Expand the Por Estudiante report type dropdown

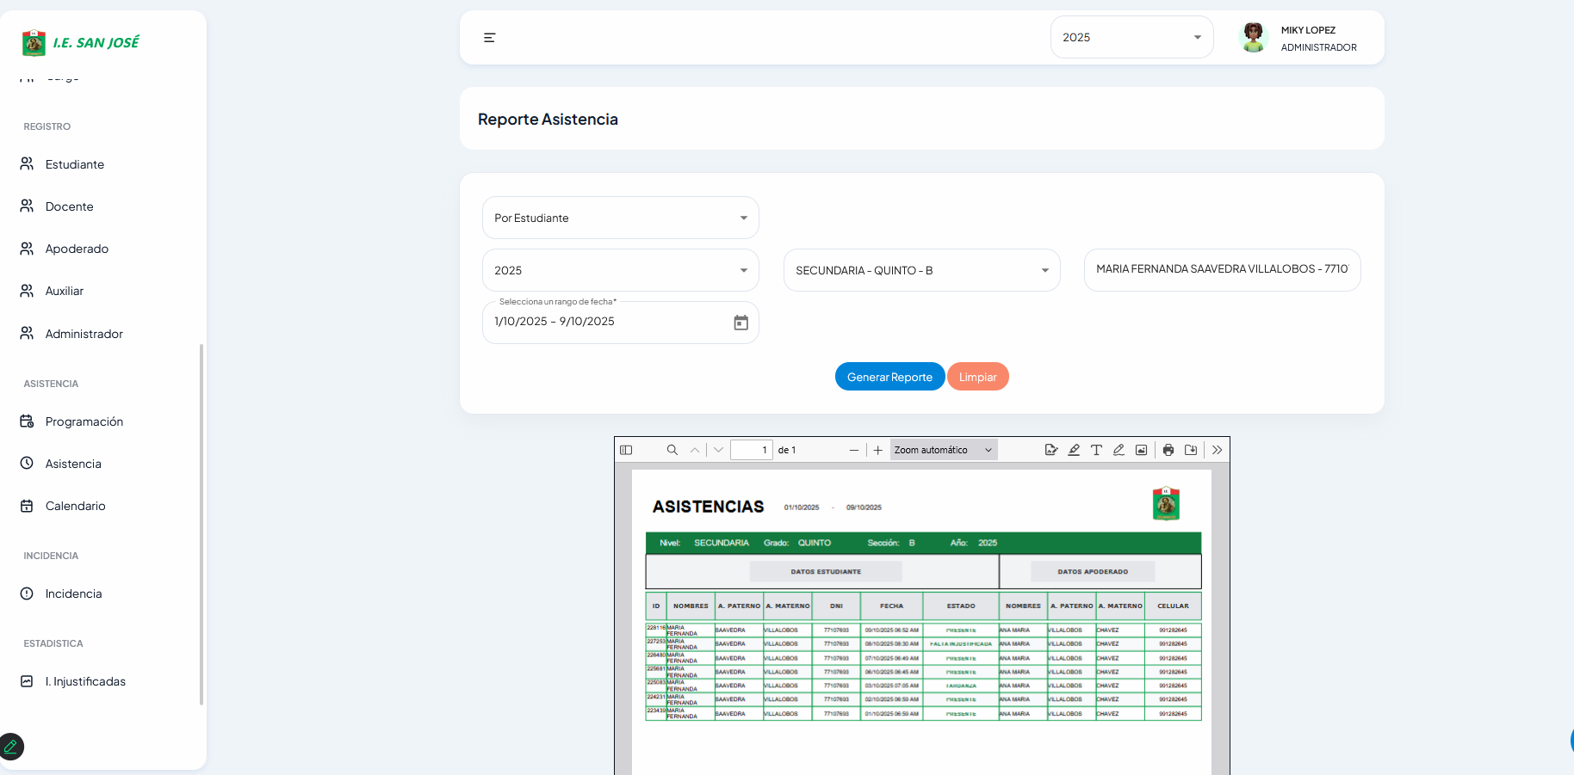620,218
